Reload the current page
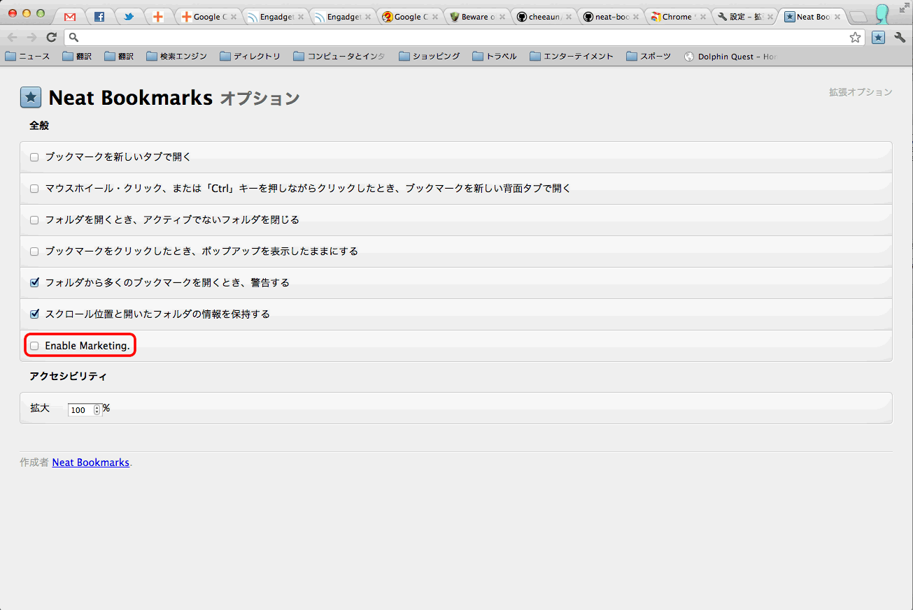Image resolution: width=913 pixels, height=610 pixels. click(x=51, y=37)
